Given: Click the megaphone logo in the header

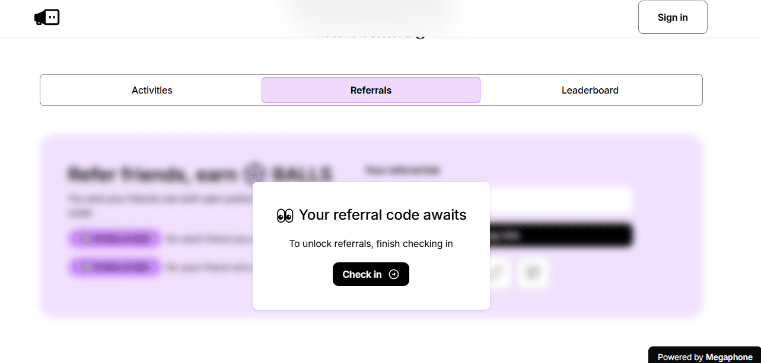Looking at the screenshot, I should click(47, 18).
